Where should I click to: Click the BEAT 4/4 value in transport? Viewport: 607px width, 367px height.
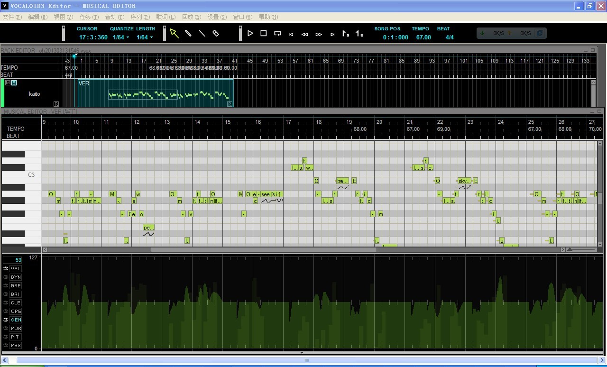pos(450,37)
